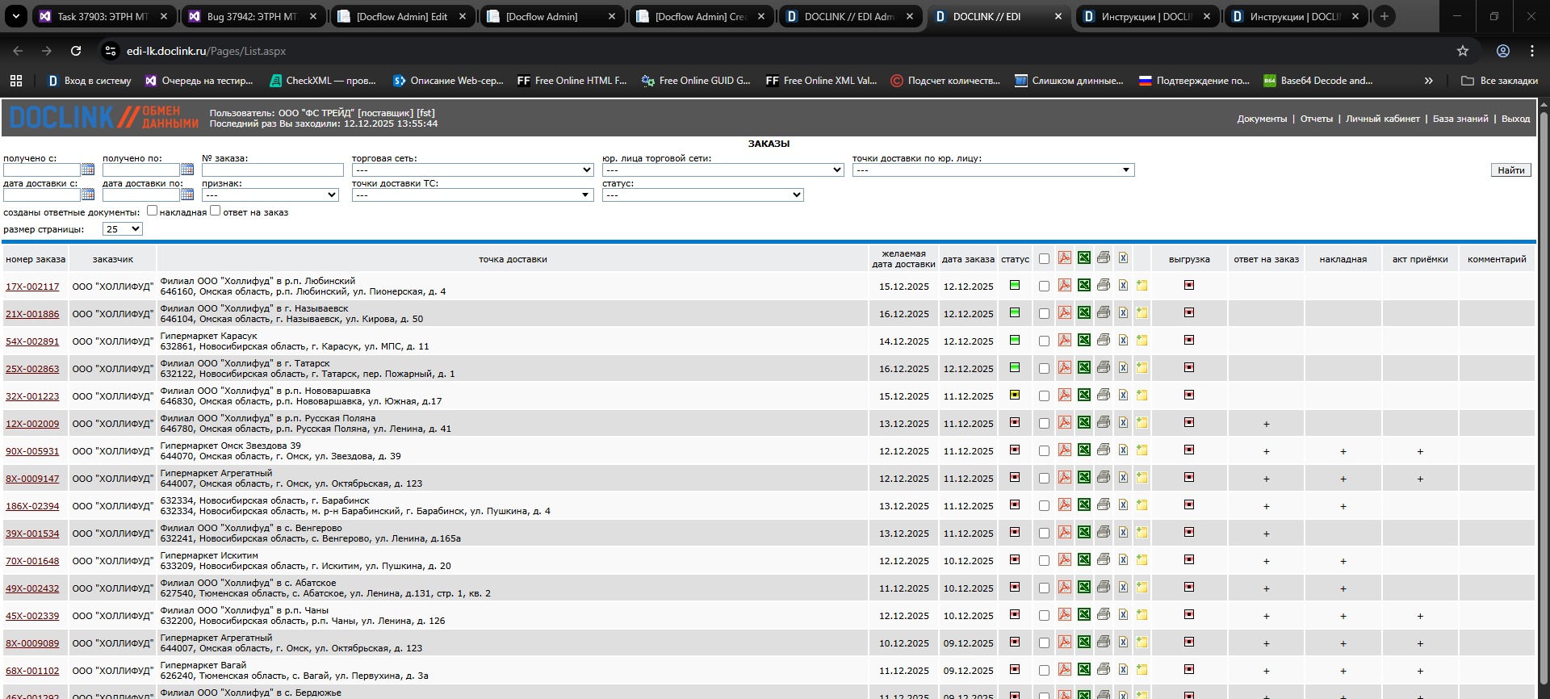Download XML for order 39X-001534

click(1123, 533)
